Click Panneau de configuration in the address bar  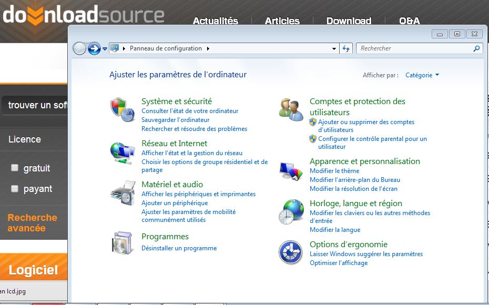point(166,49)
